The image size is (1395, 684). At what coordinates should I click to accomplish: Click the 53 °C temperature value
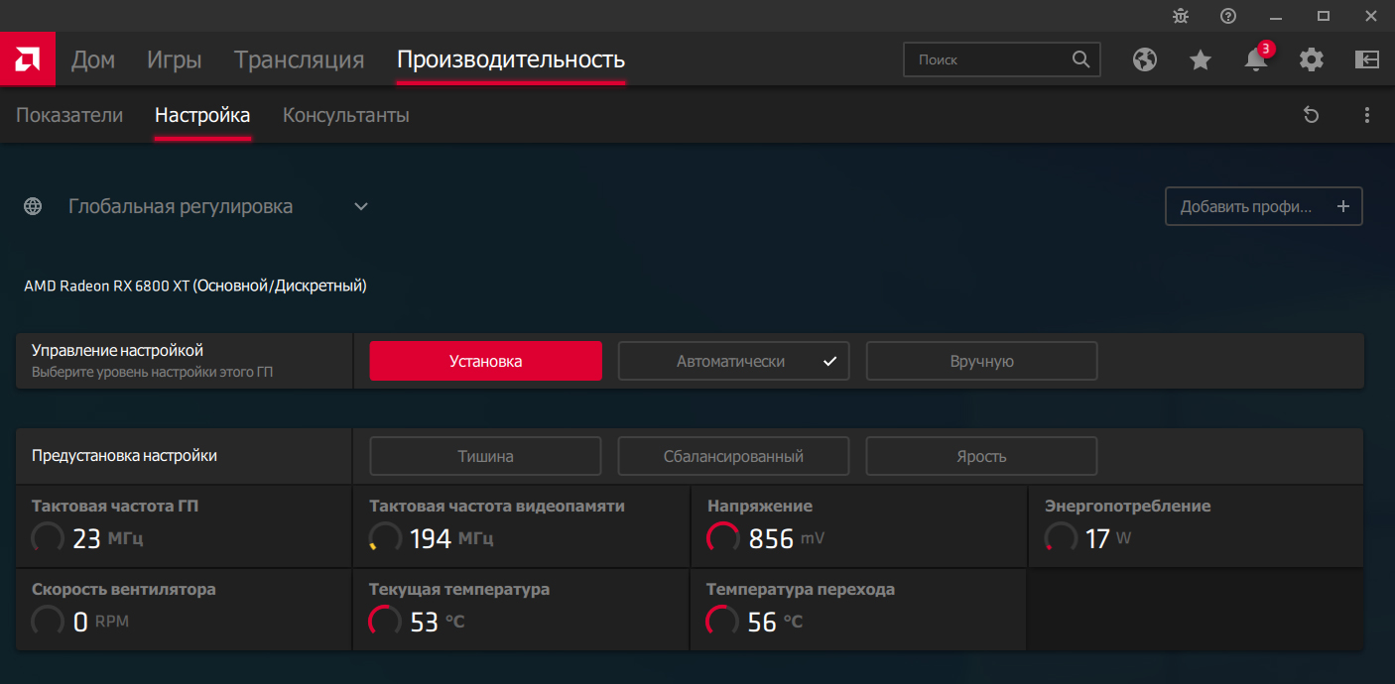click(x=438, y=623)
